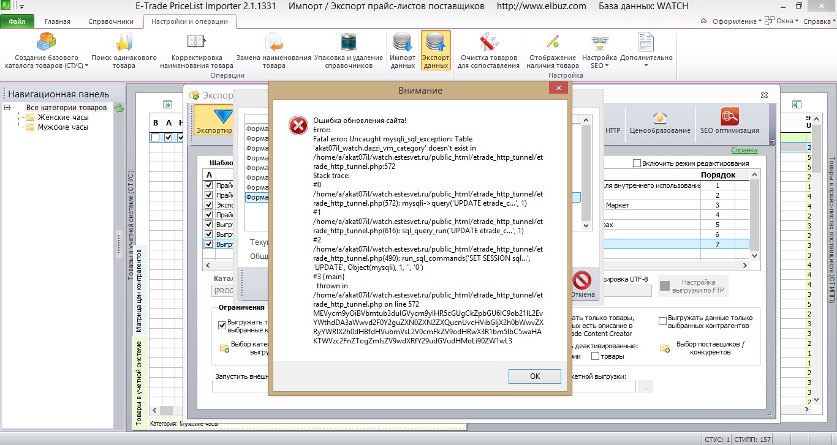Click the export window toolbar overflow arrow
The height and width of the screenshot is (445, 837).
(772, 142)
